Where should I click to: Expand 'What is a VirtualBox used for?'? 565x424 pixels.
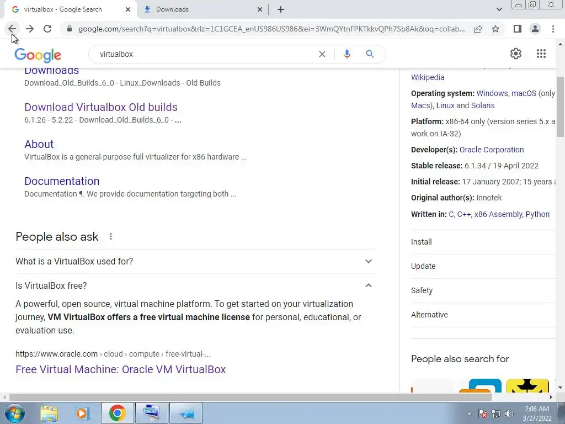coord(195,261)
